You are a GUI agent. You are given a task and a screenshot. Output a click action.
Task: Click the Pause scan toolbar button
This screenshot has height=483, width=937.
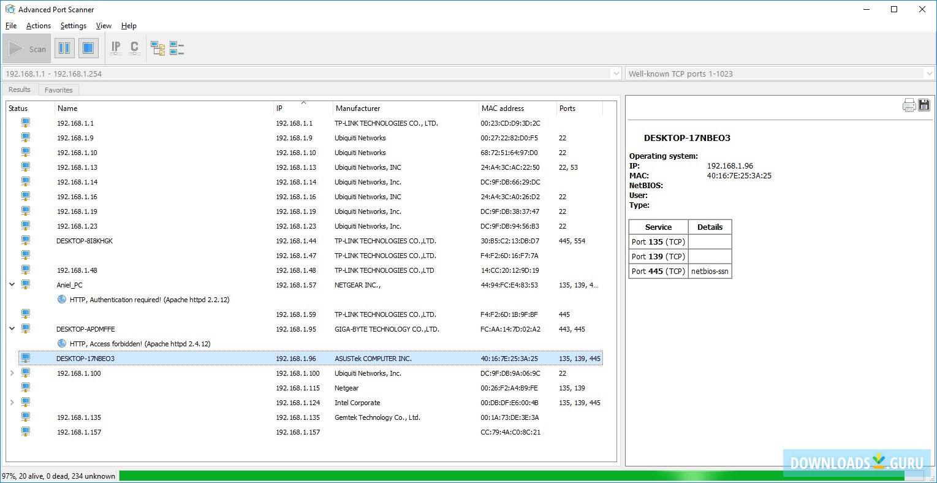pyautogui.click(x=64, y=48)
